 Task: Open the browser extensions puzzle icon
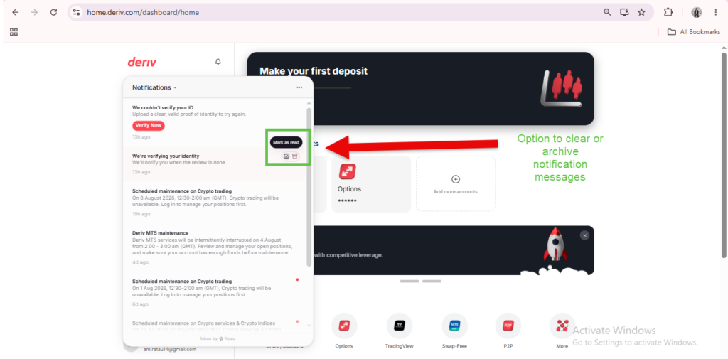[668, 13]
